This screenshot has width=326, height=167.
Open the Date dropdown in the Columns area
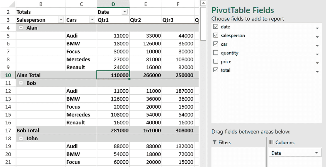tap(316, 153)
